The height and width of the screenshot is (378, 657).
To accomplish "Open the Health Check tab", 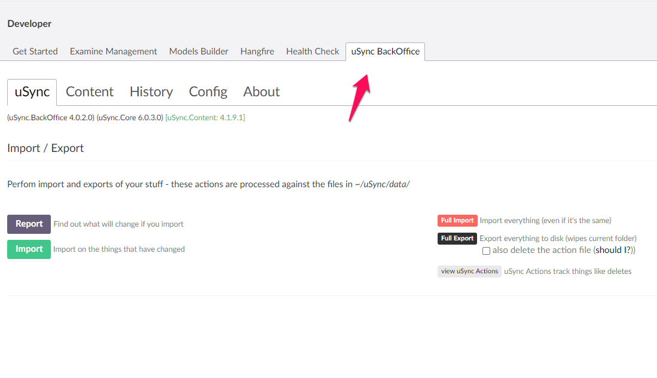I will 313,51.
